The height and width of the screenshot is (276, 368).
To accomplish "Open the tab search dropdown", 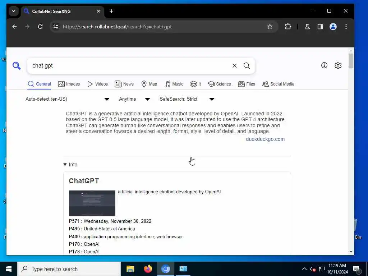I will click(14, 11).
